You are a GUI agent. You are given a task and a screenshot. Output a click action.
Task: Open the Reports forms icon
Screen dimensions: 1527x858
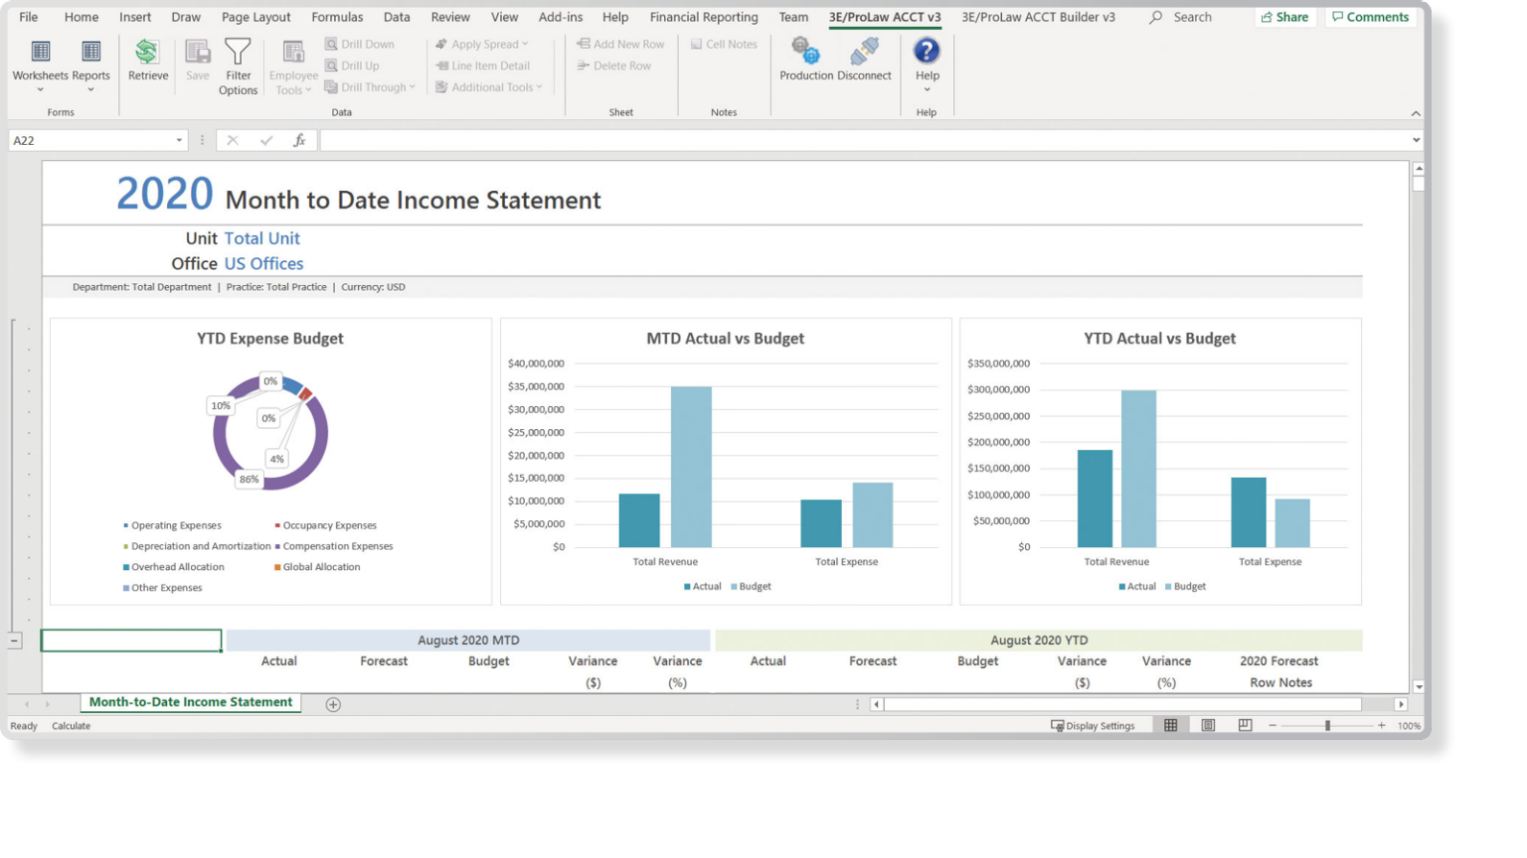[x=90, y=52]
